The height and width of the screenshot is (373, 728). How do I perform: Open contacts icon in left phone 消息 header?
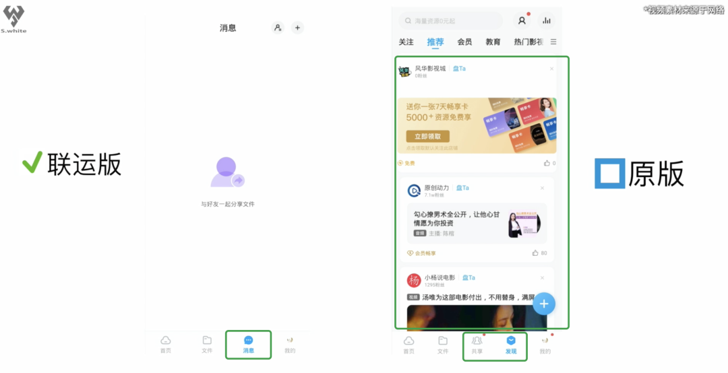pos(278,28)
